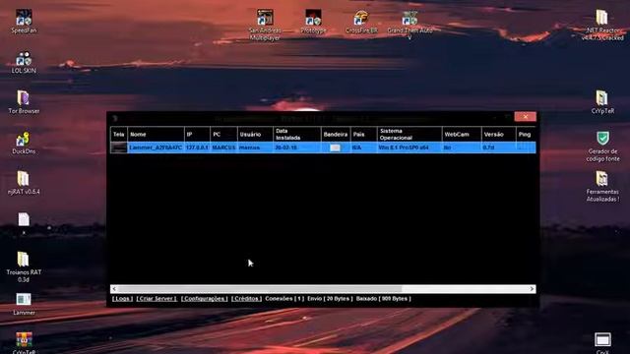Image resolution: width=630 pixels, height=354 pixels.
Task: Click the Conexões [ 1 ] status text
Action: coord(284,299)
